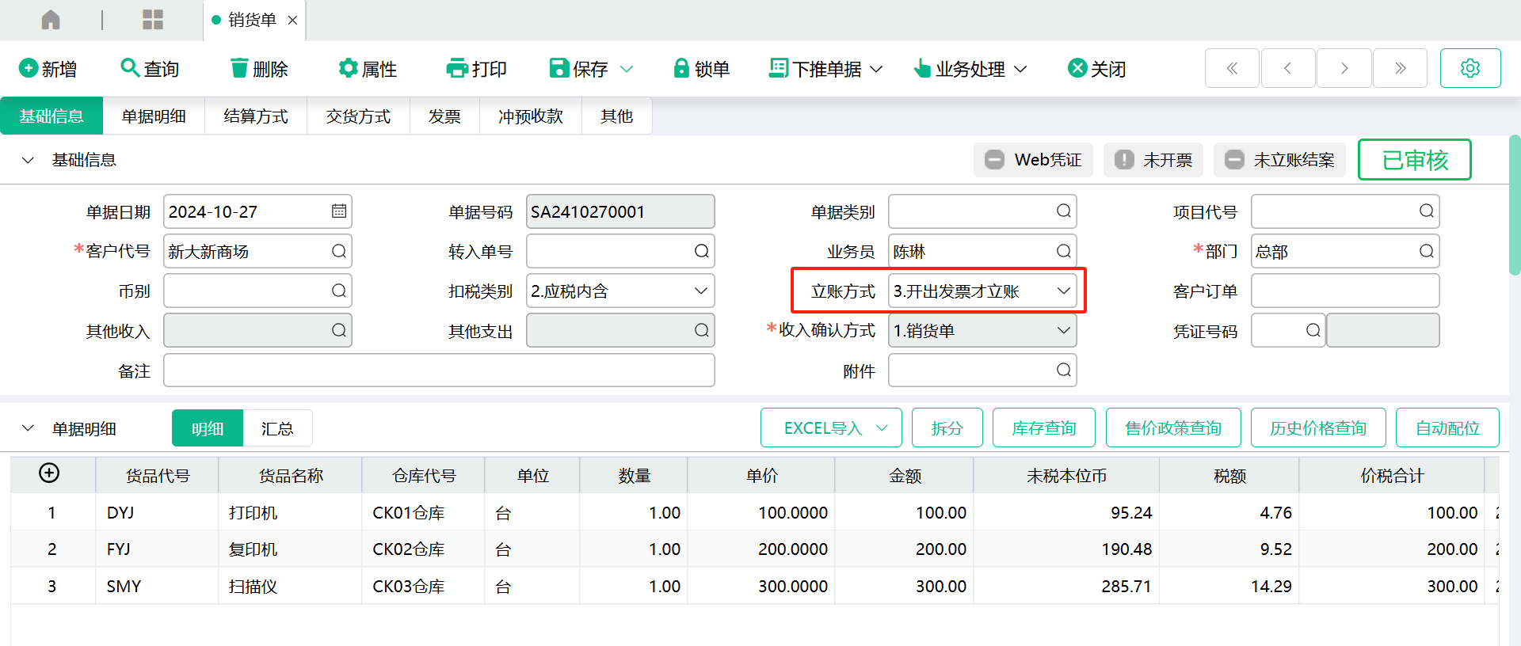
Task: Select the 明细 detail view toggle
Action: (208, 428)
